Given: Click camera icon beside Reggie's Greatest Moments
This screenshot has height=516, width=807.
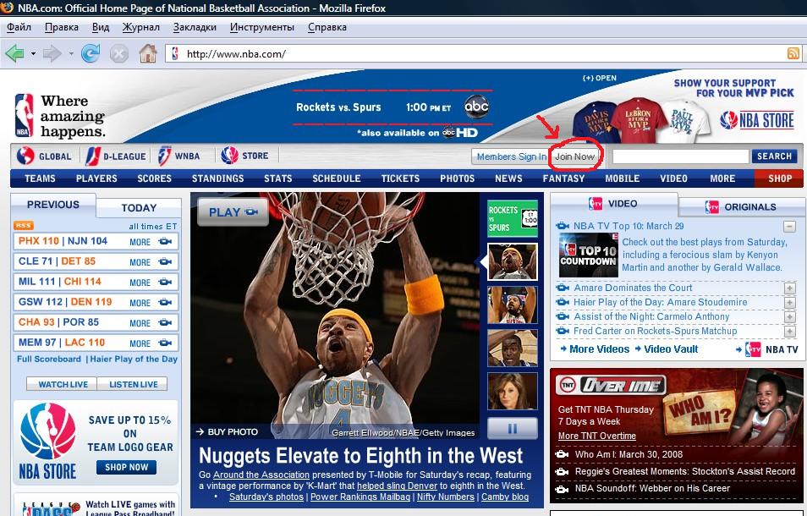Looking at the screenshot, I should (x=562, y=471).
